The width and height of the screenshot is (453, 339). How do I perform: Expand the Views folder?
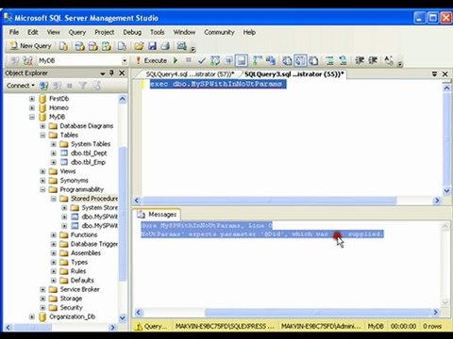[x=42, y=171]
